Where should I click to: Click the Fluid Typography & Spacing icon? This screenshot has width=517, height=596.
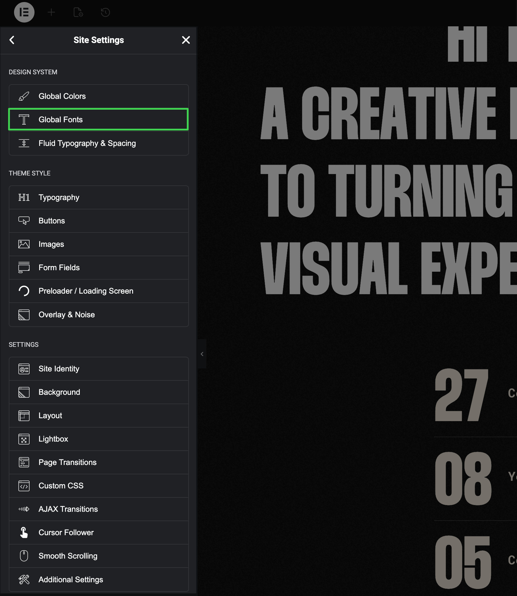[24, 143]
